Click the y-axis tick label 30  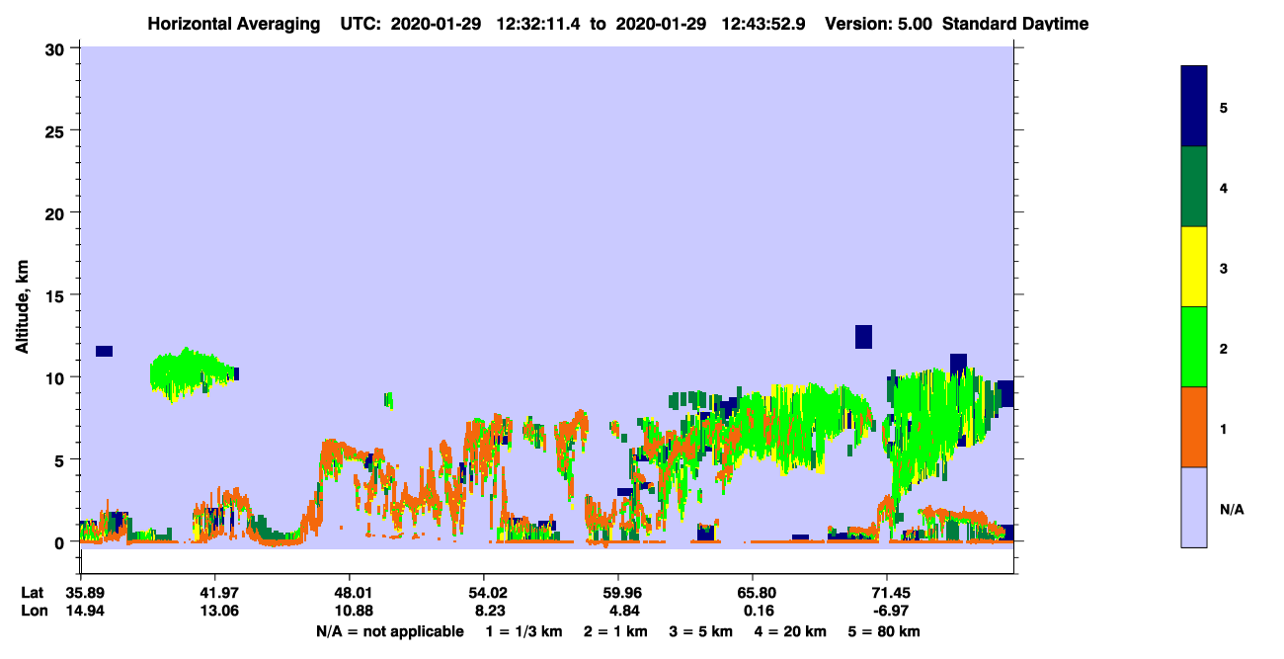(x=57, y=48)
